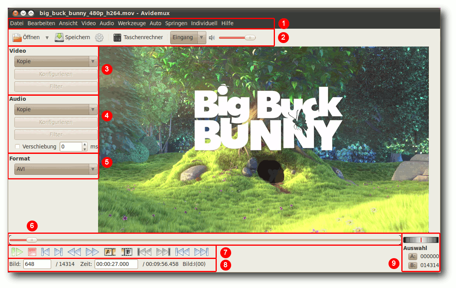The image size is (456, 288).
Task: Click the speaker volume icon
Action: [x=212, y=38]
